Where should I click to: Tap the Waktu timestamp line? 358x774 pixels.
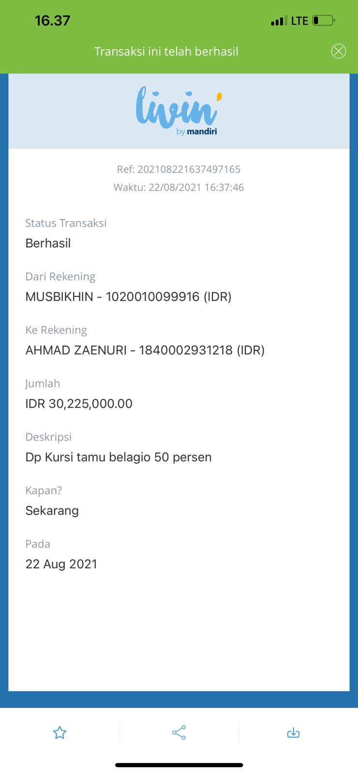[x=179, y=187]
